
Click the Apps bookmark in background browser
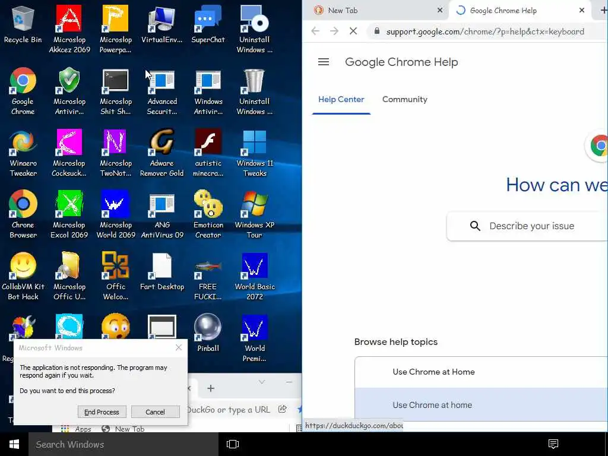77,429
